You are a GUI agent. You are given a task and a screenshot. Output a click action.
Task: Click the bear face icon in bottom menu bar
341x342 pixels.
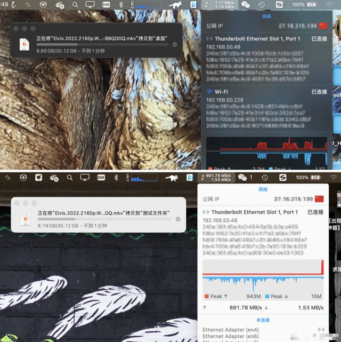click(23, 178)
